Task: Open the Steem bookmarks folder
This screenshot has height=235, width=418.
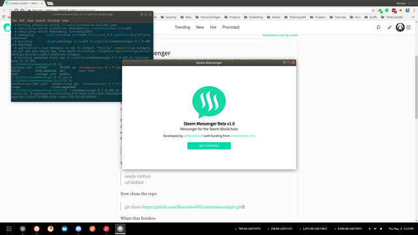Action: [x=274, y=17]
